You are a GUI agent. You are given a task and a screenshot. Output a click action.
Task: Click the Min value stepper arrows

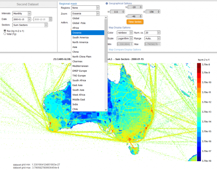(x=132, y=44)
